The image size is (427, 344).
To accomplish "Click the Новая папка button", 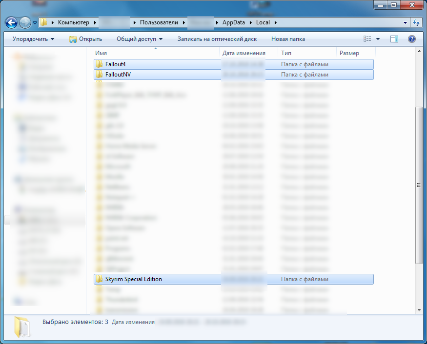I will pos(288,39).
